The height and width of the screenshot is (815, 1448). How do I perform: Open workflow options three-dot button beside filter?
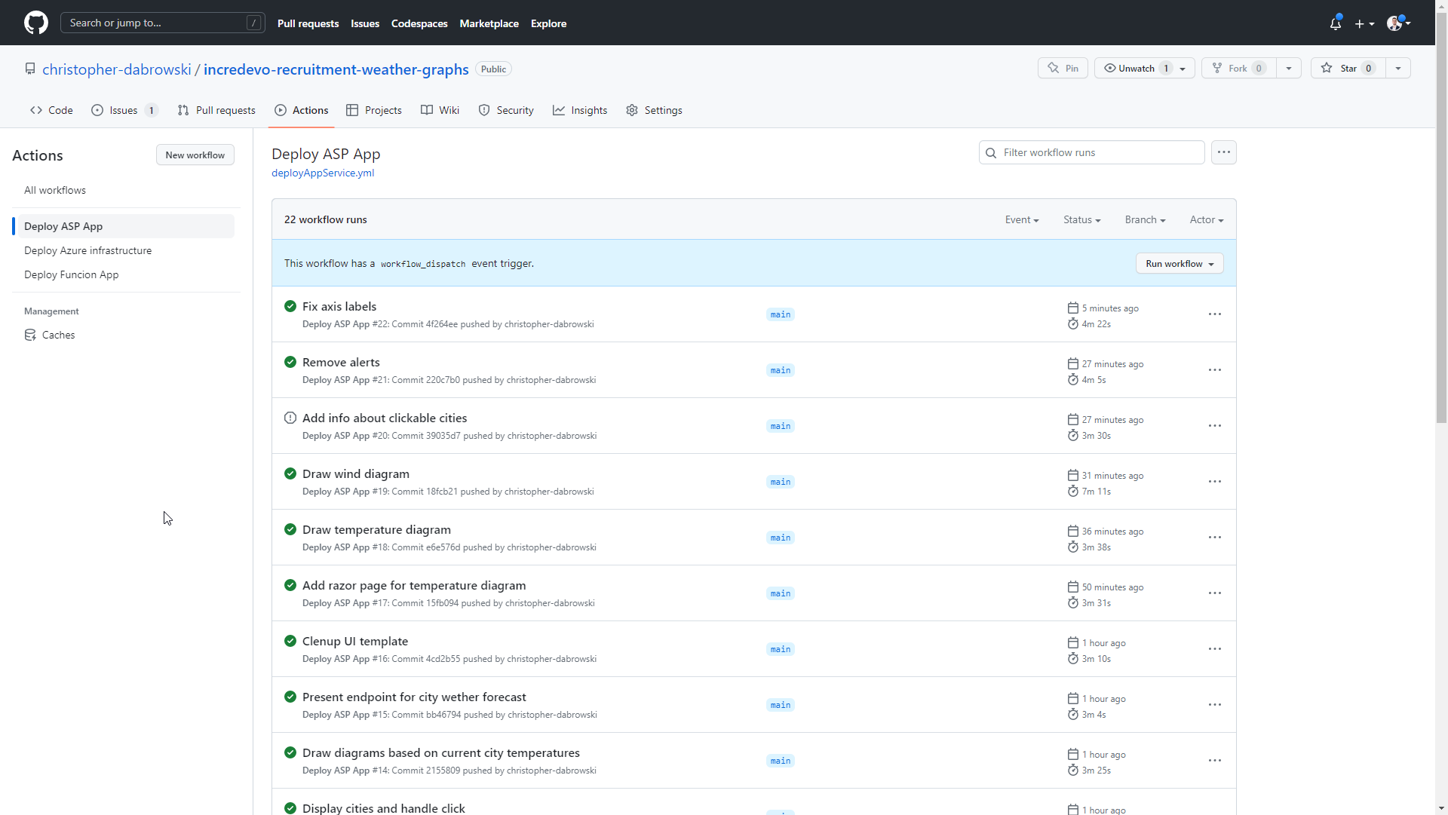click(1223, 152)
